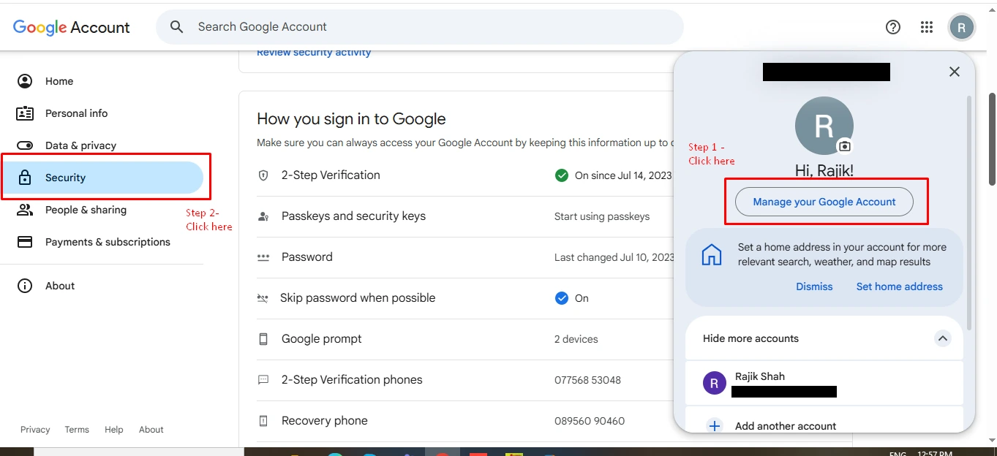This screenshot has width=997, height=456.
Task: Click the plus icon to add another account
Action: (715, 426)
